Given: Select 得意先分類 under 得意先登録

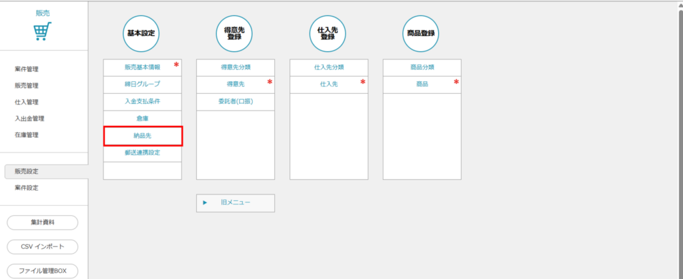Looking at the screenshot, I should (x=235, y=67).
